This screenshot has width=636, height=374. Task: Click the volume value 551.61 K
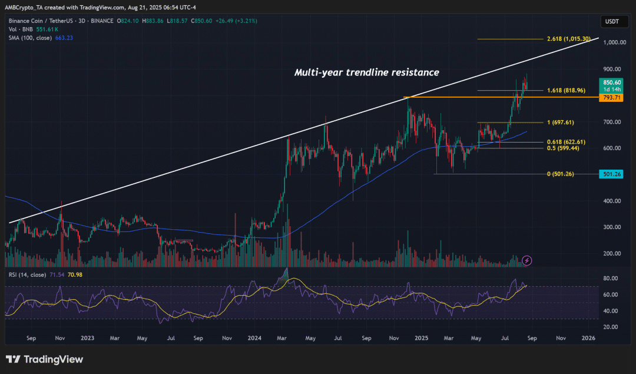pyautogui.click(x=47, y=29)
